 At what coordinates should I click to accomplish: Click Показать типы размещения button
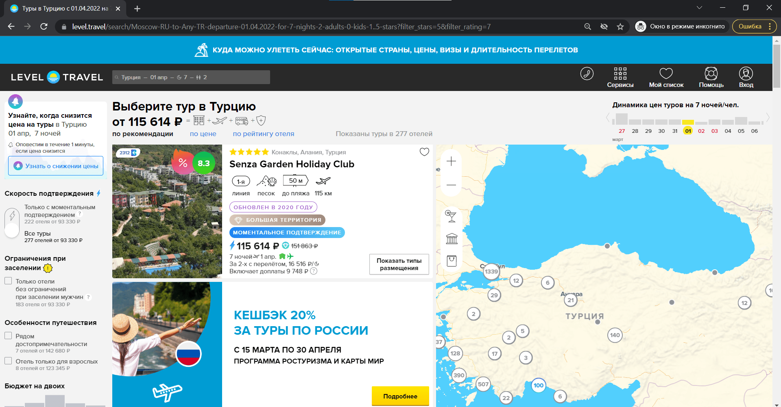pyautogui.click(x=399, y=264)
